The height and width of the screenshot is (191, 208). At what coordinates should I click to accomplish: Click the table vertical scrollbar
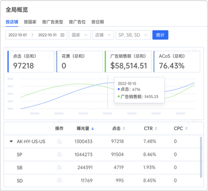point(201,157)
